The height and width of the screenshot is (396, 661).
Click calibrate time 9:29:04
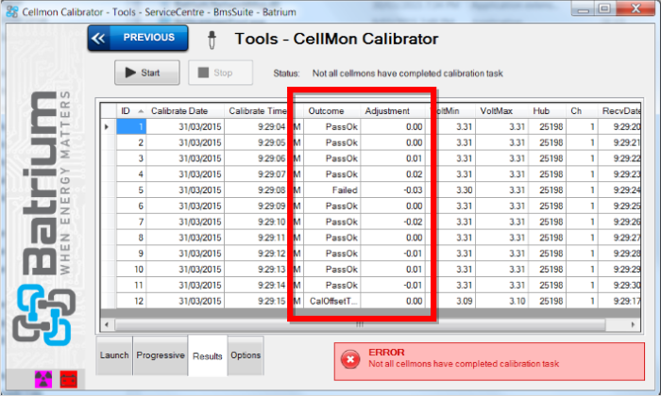(x=272, y=127)
